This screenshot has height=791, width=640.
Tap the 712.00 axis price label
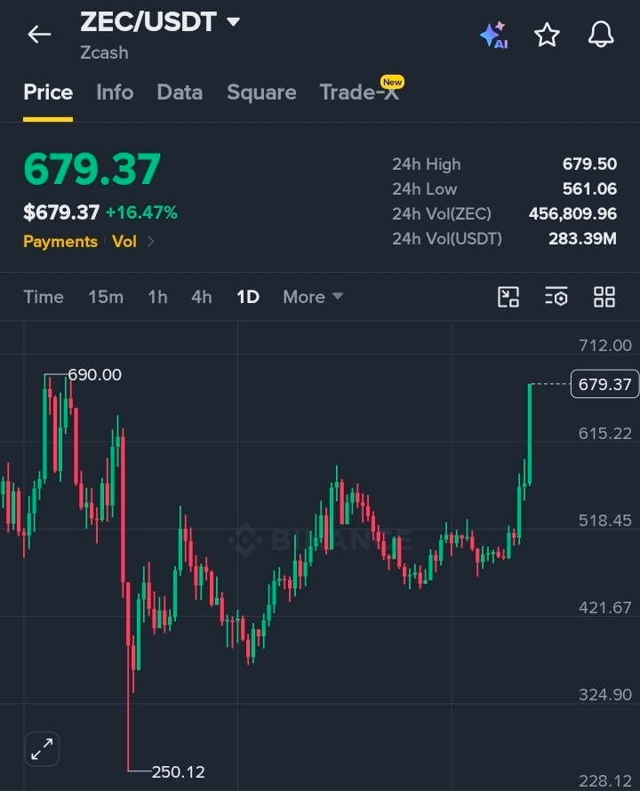click(x=605, y=346)
